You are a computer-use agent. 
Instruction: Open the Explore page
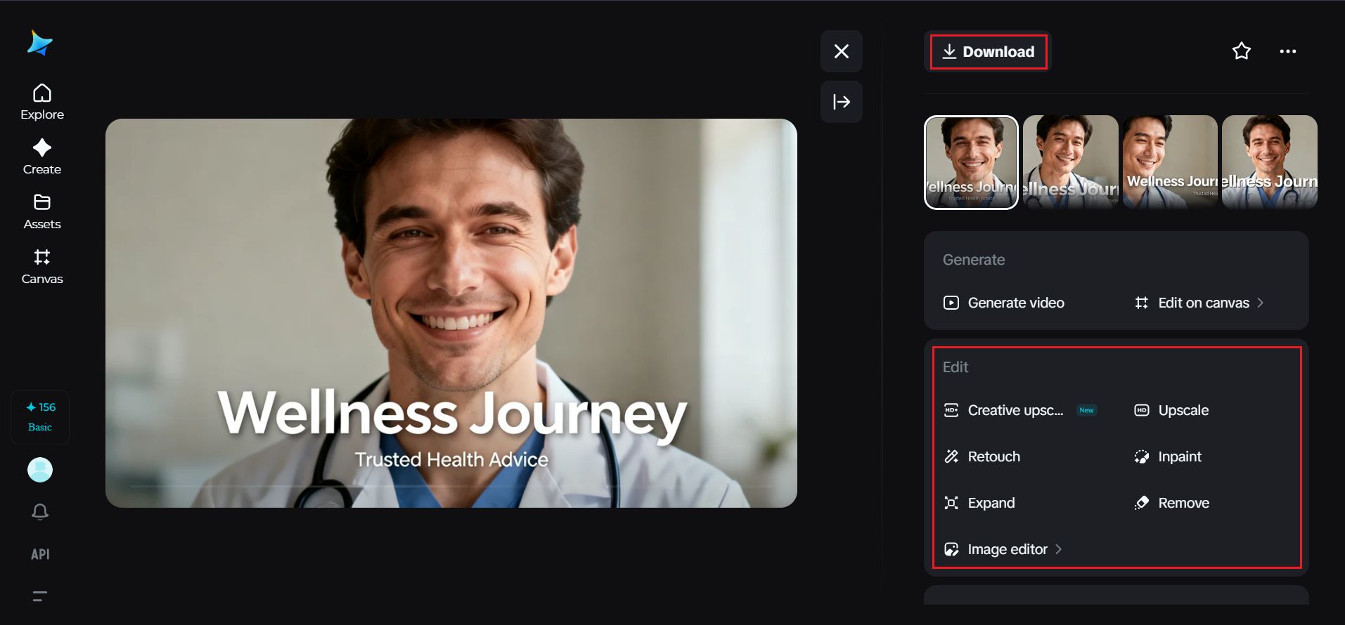pos(42,102)
